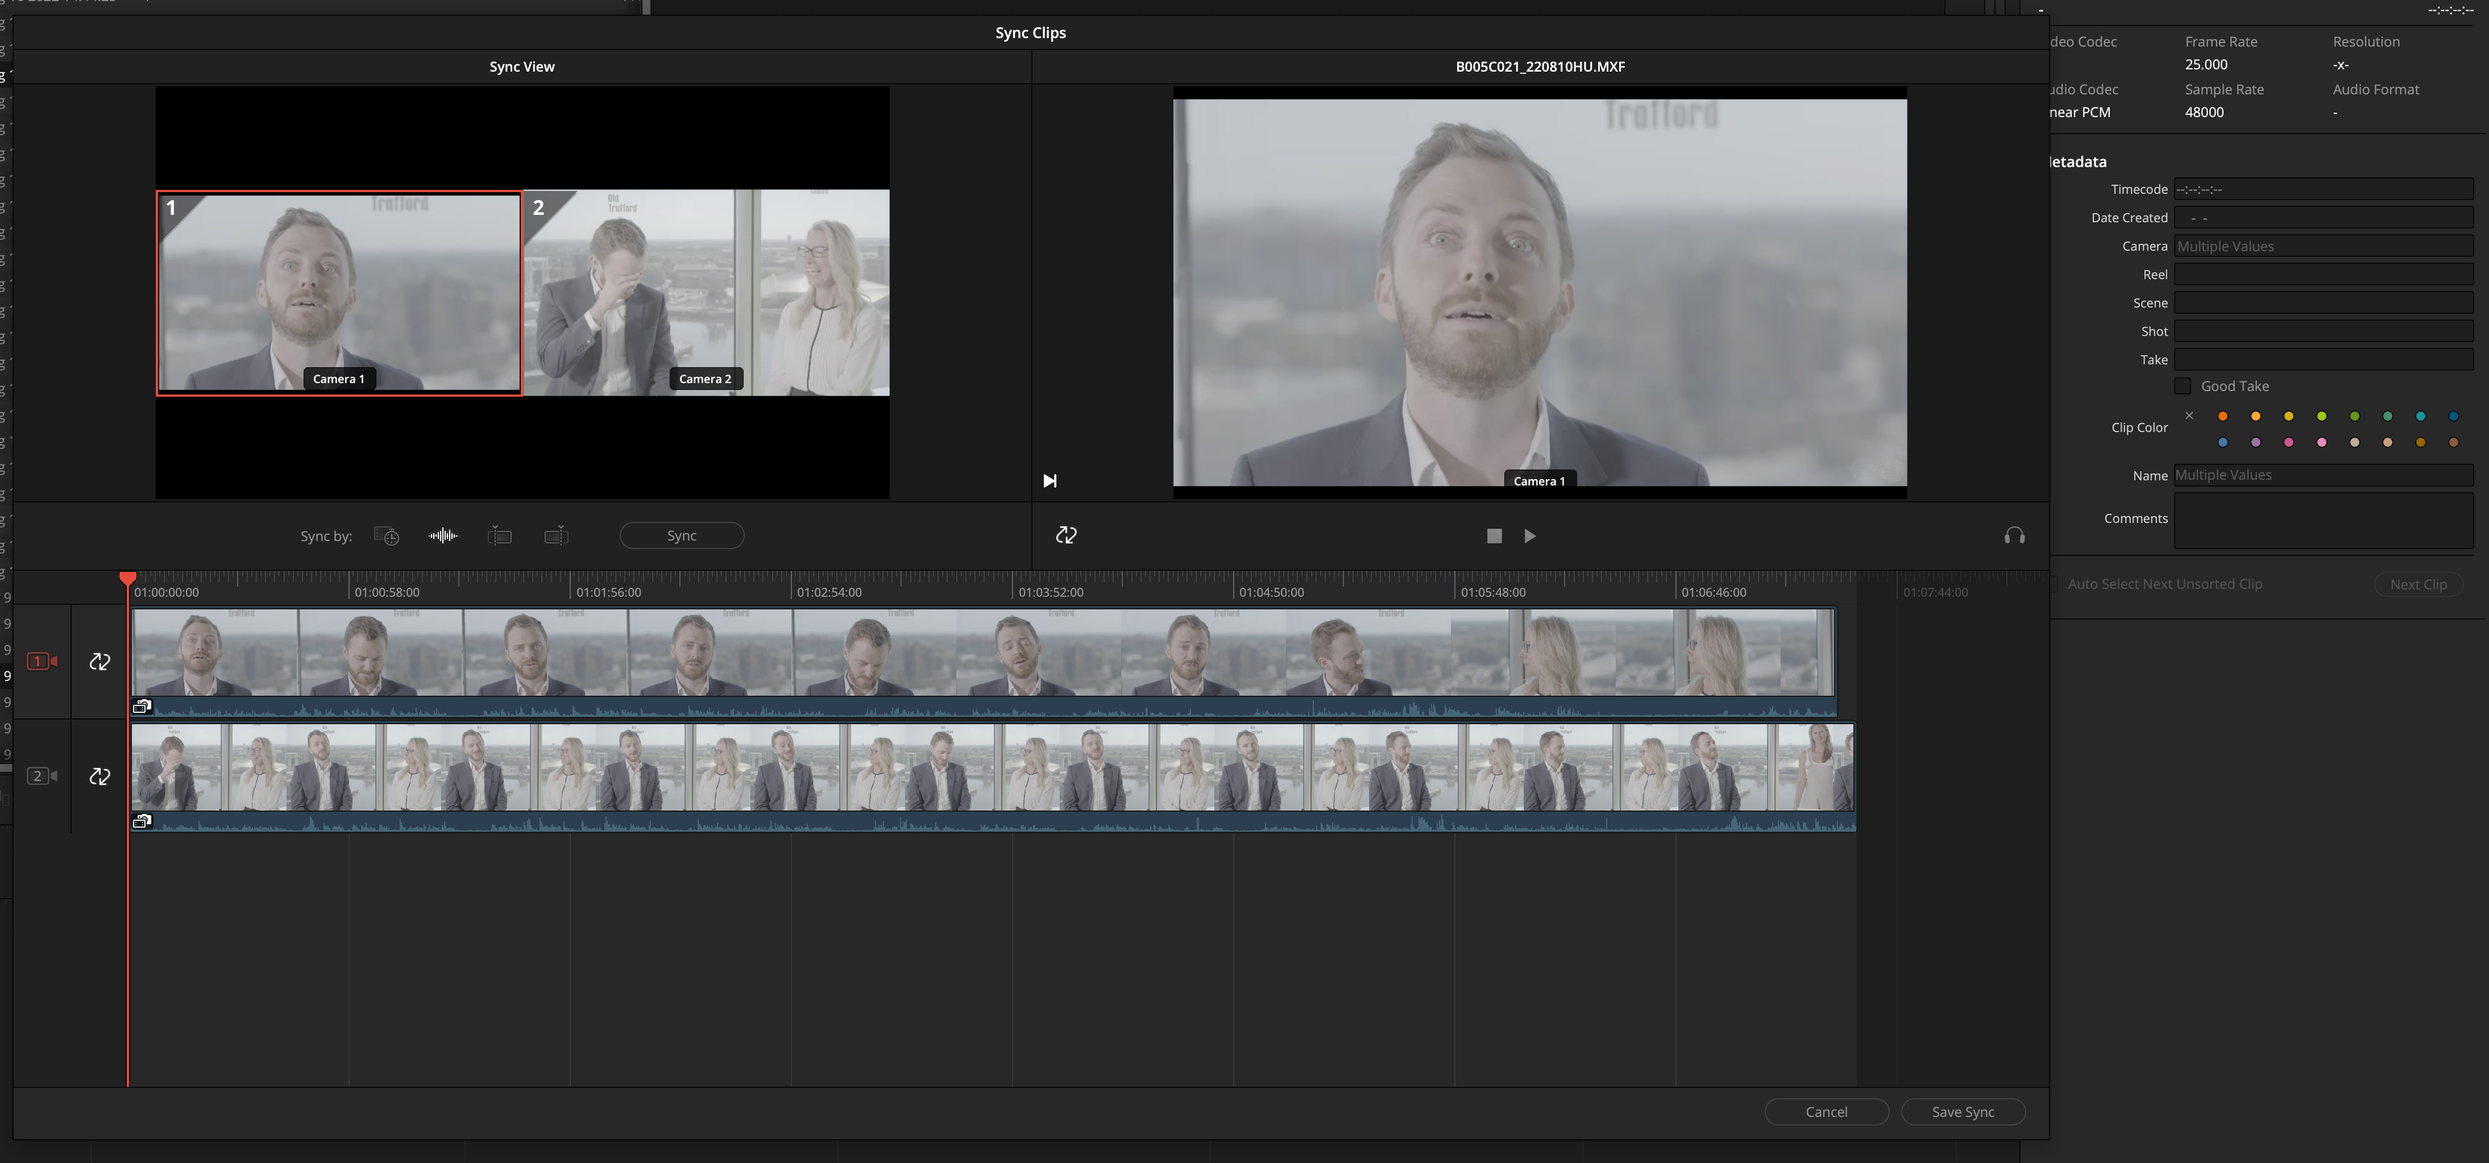Click the Timecode metadata field
Screen dimensions: 2489x1163
click(x=2323, y=189)
